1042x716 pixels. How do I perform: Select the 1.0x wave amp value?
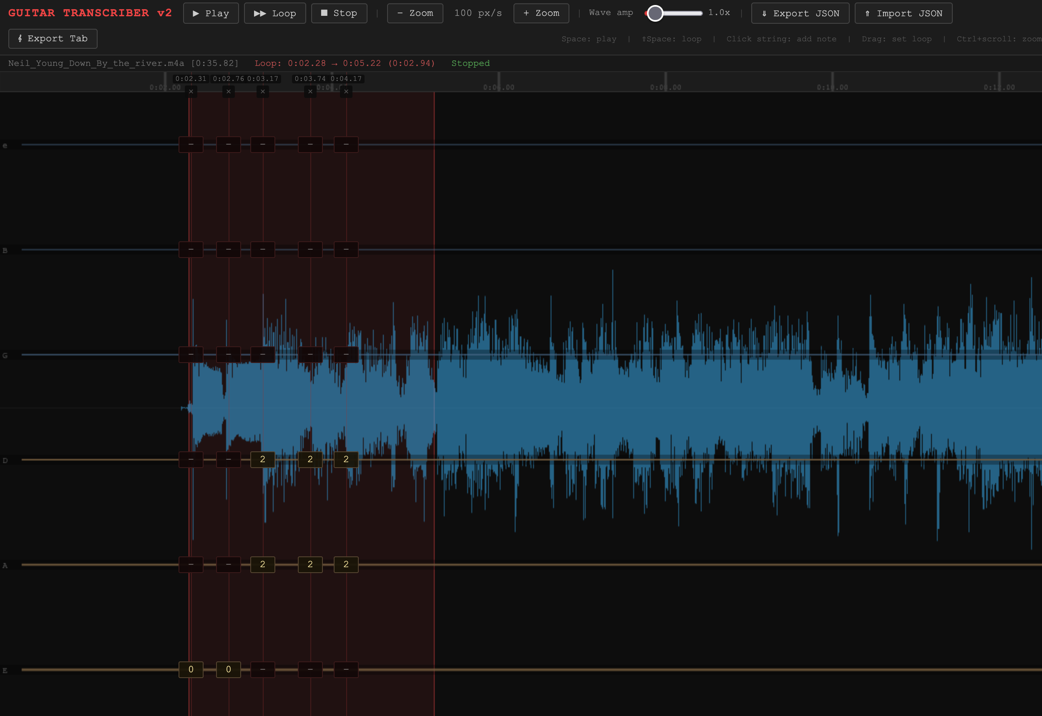tap(719, 13)
